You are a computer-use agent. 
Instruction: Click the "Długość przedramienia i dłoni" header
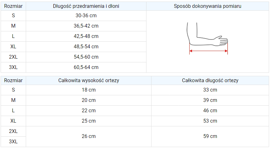tap(86, 6)
